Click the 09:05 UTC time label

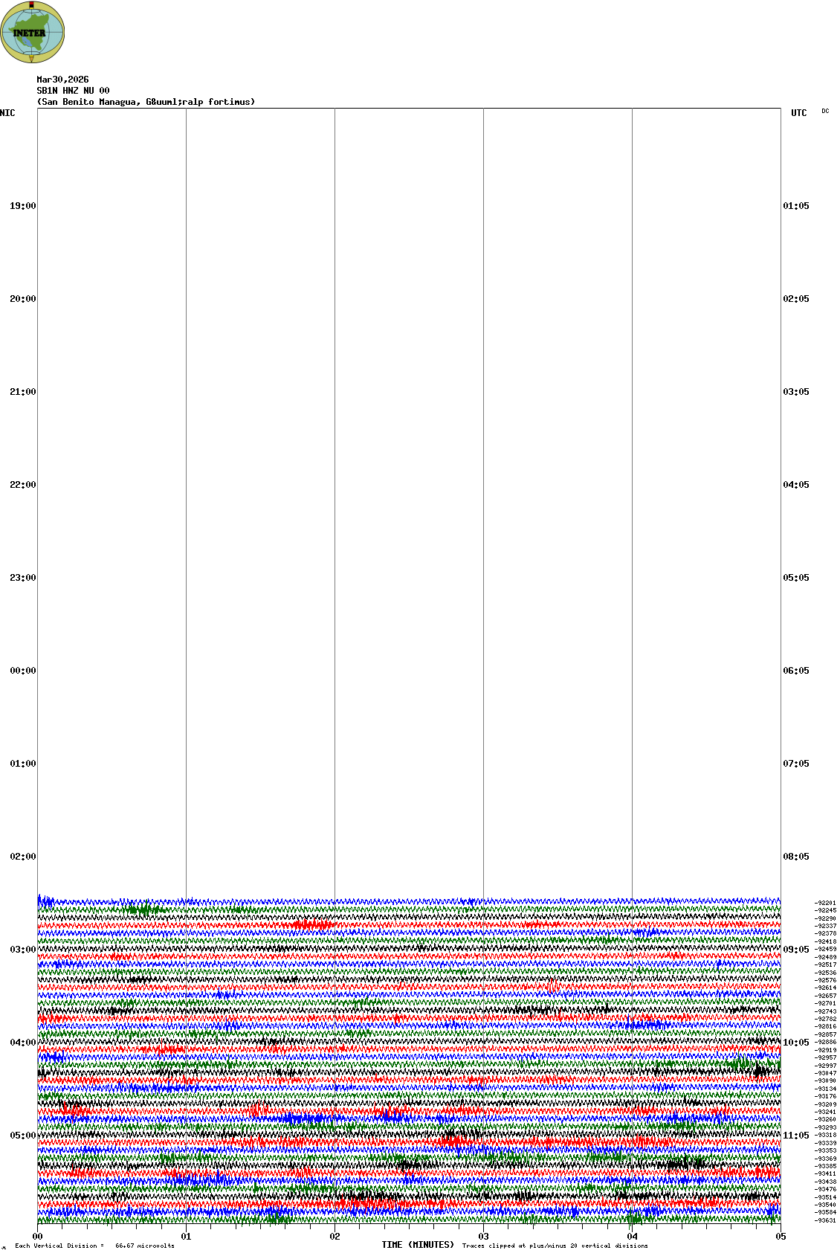796,950
